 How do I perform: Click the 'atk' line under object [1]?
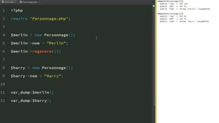point(173,6)
